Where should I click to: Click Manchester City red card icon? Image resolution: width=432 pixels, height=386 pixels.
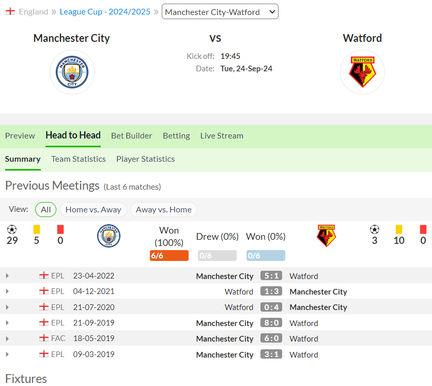click(60, 229)
